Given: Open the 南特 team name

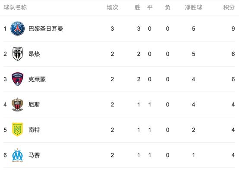Looking at the screenshot, I should [34, 130].
